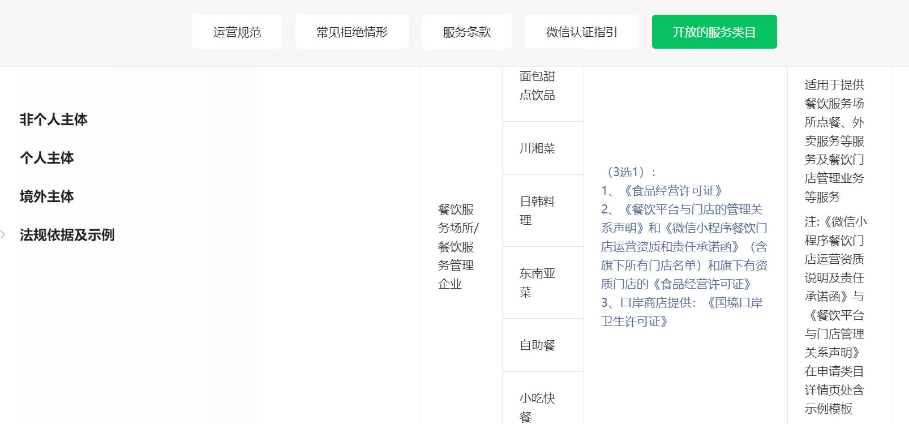
Task: Click the 日韩料理 category cell
Action: 537,211
